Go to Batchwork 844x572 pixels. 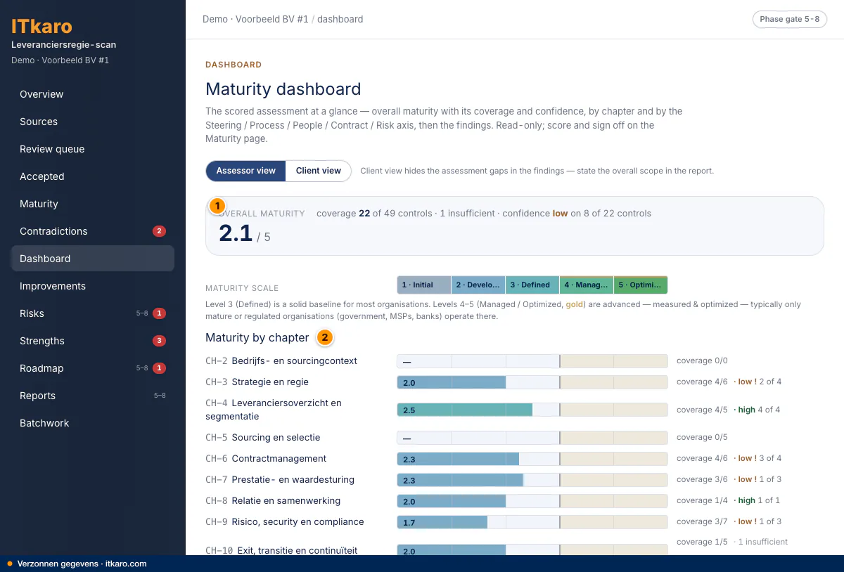93,423
